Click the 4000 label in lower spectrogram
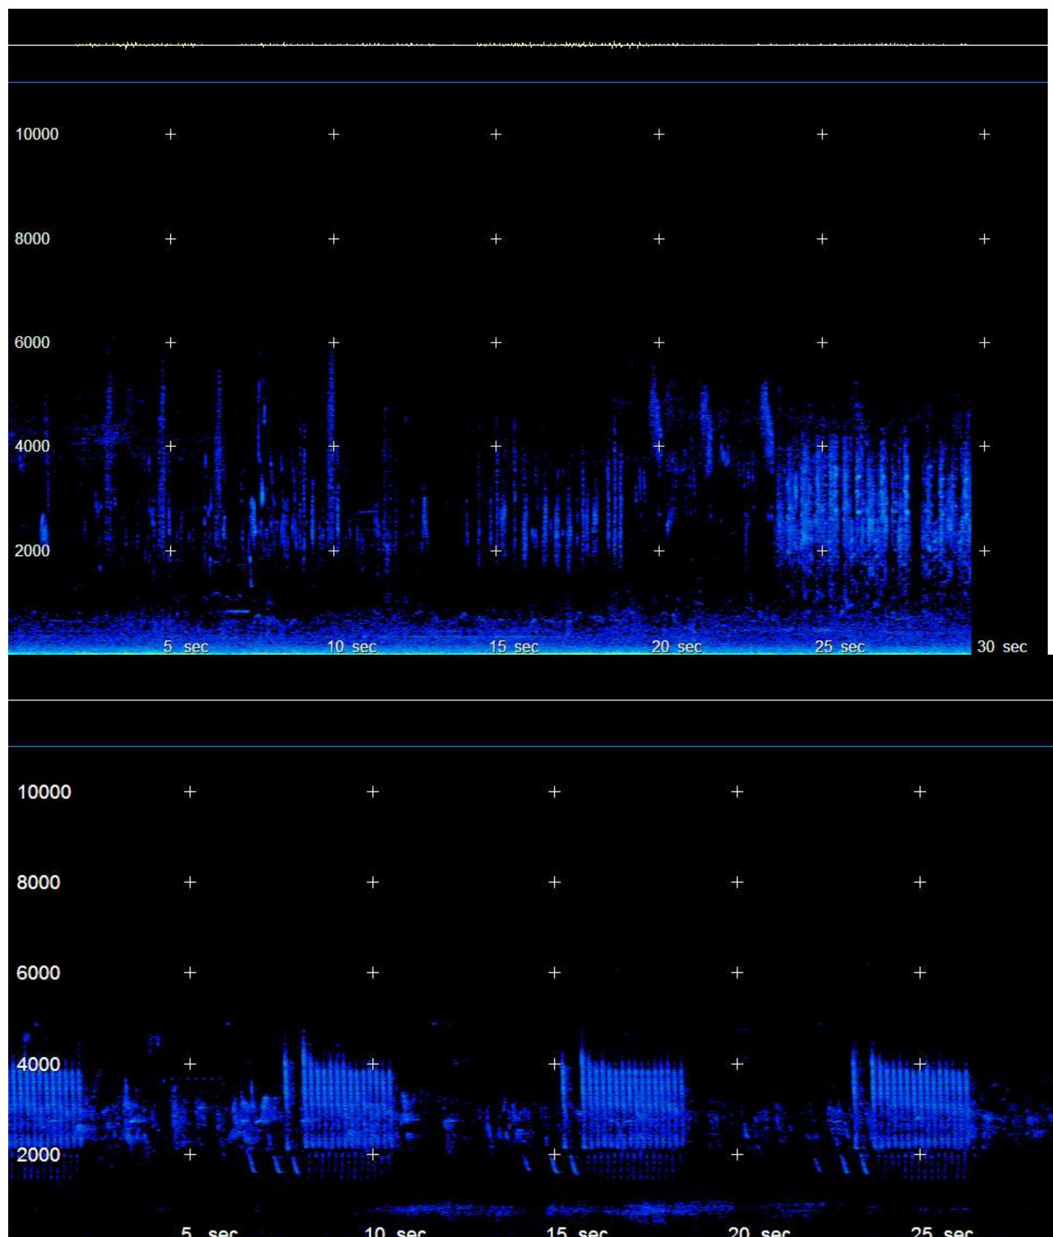Screen dimensions: 1053x1237 coord(38,1064)
